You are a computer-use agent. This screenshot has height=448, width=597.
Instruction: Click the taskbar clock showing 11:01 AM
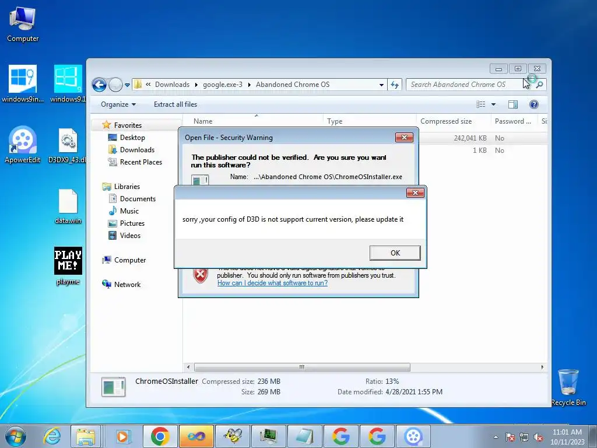pos(567,436)
